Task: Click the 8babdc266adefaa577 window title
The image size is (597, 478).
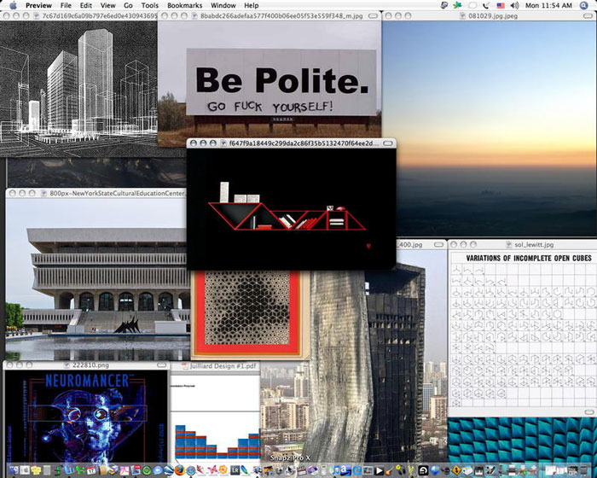Action: [281, 16]
